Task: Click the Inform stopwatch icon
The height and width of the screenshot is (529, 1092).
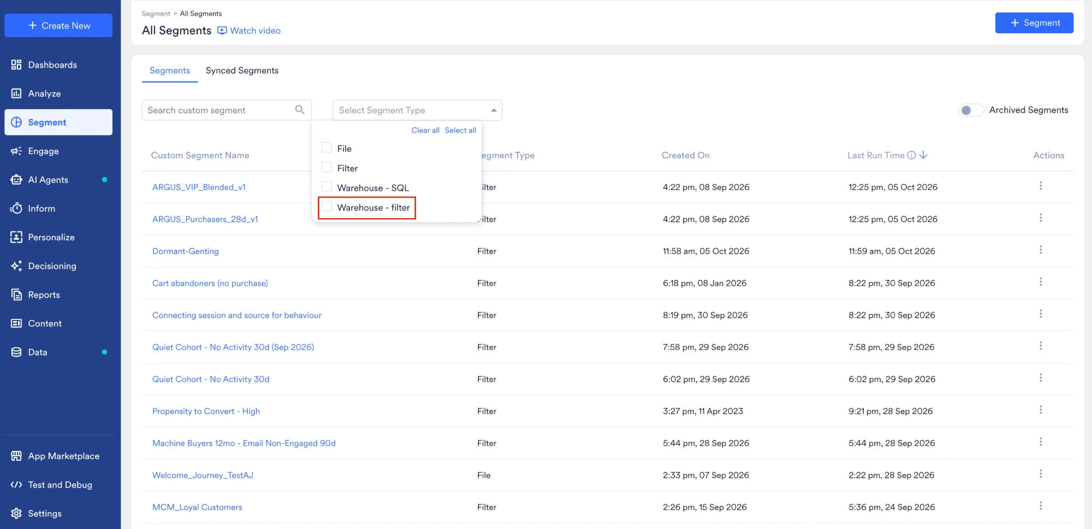Action: 16,209
